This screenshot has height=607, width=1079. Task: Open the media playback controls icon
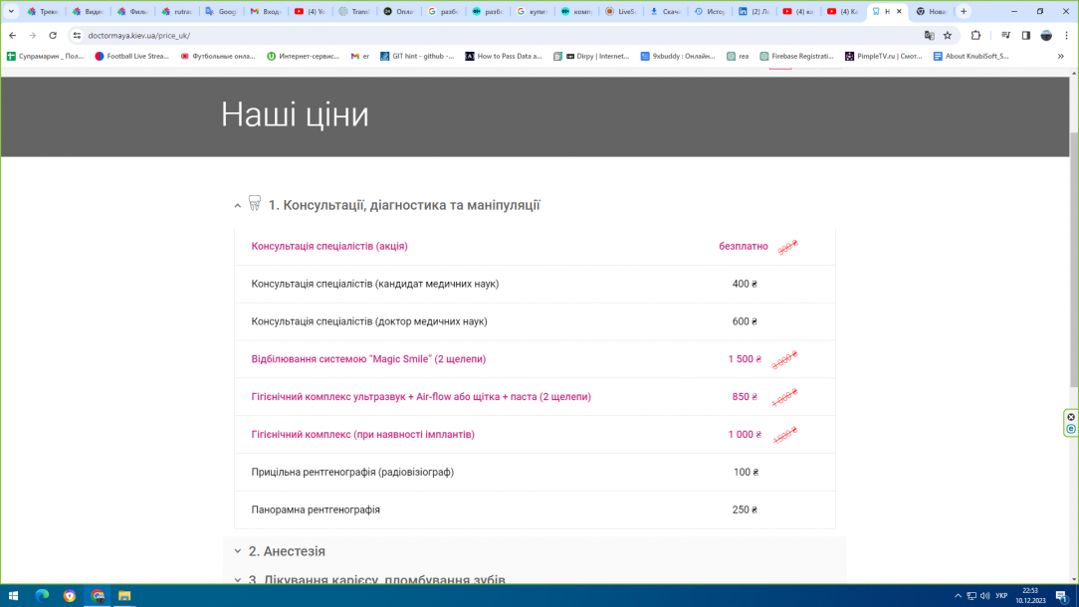(x=1005, y=35)
